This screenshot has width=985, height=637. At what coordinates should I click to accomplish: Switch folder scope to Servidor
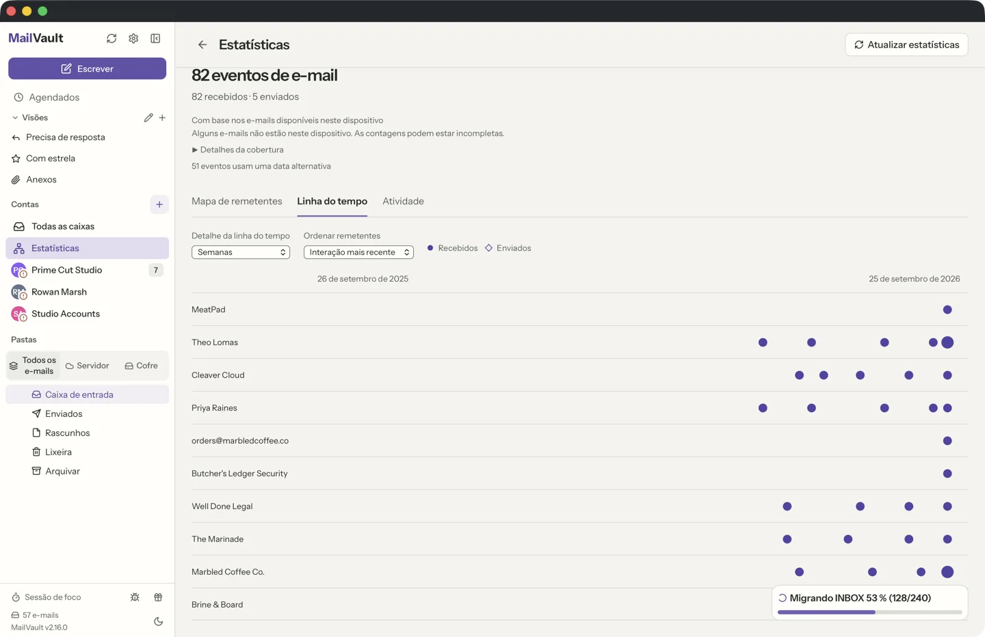click(x=87, y=366)
